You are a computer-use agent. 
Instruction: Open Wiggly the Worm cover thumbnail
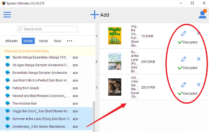115,36
